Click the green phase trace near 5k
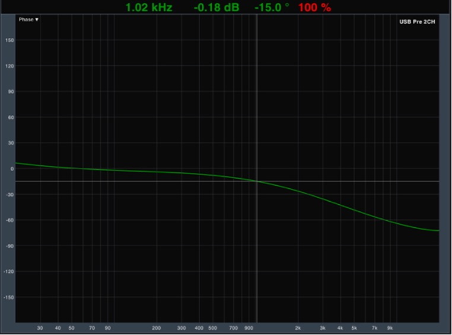Image resolution: width=452 pixels, height=335 pixels. [x=354, y=210]
